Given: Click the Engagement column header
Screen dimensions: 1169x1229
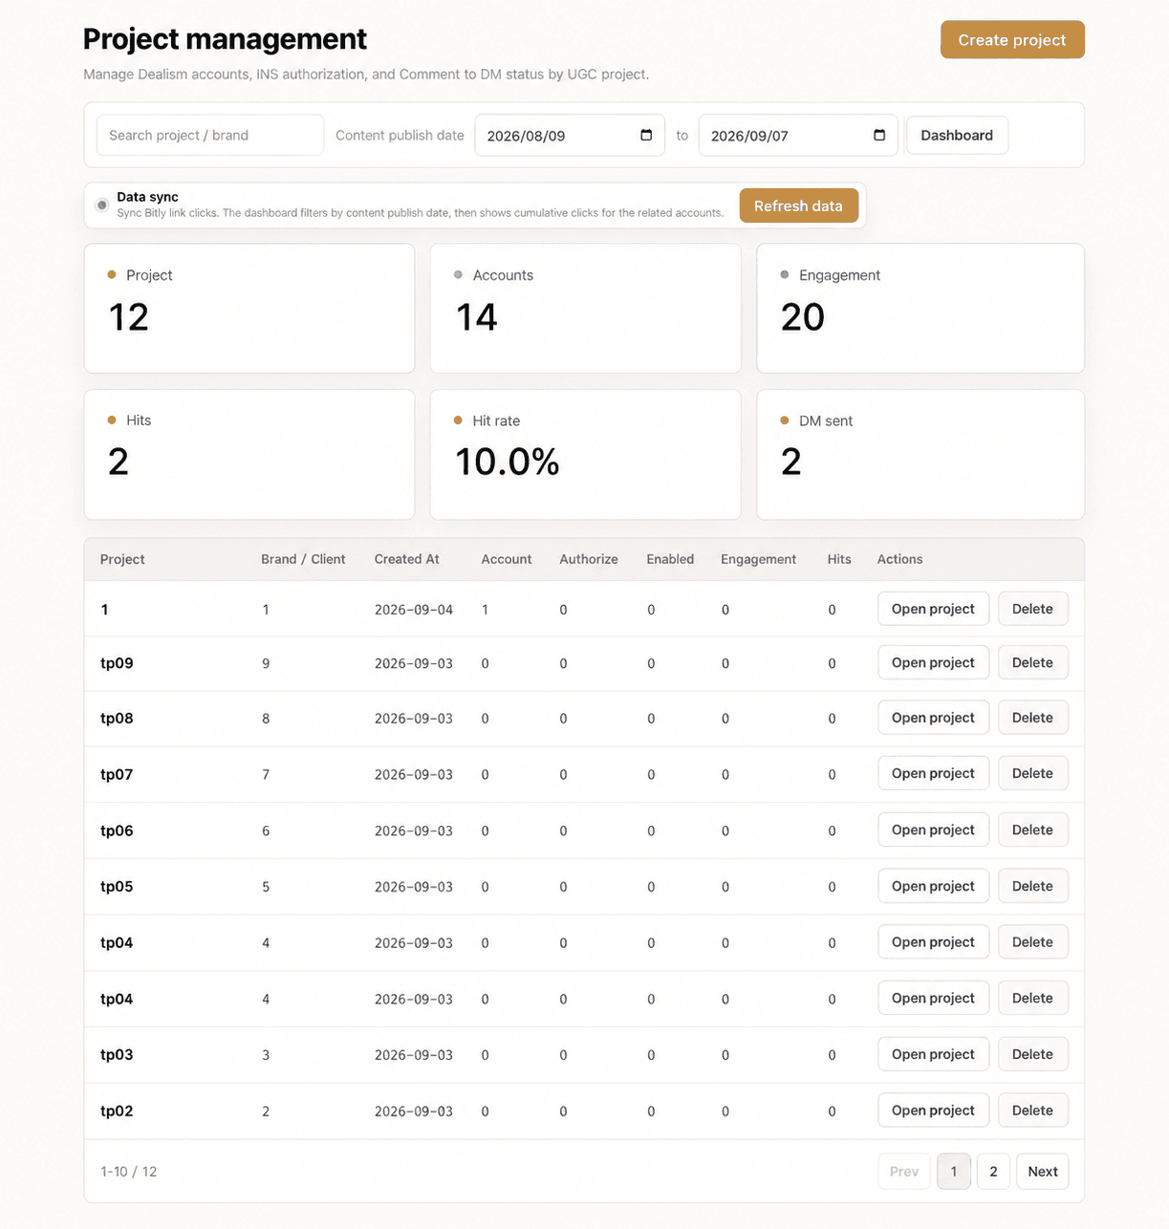Looking at the screenshot, I should point(758,559).
